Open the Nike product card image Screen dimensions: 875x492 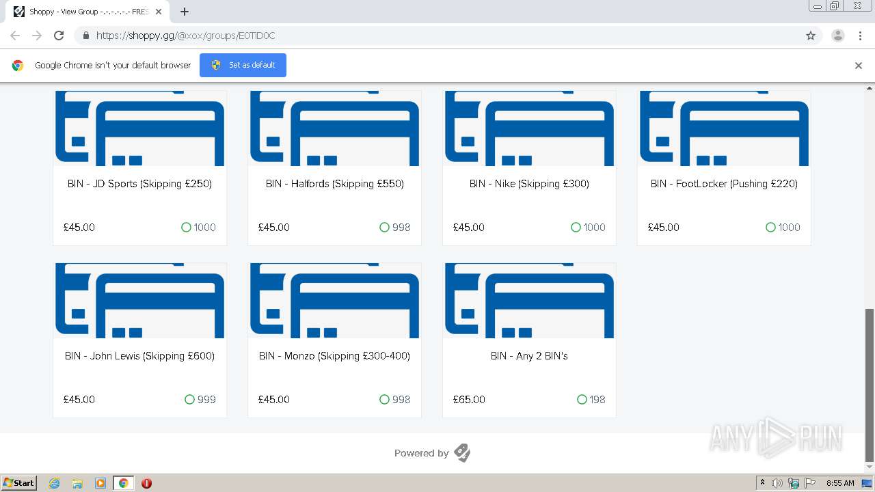[x=530, y=128]
